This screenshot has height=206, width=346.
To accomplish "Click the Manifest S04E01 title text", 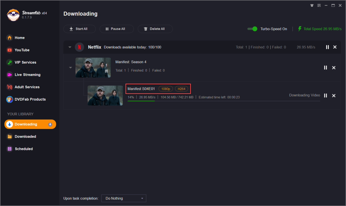I will (141, 89).
